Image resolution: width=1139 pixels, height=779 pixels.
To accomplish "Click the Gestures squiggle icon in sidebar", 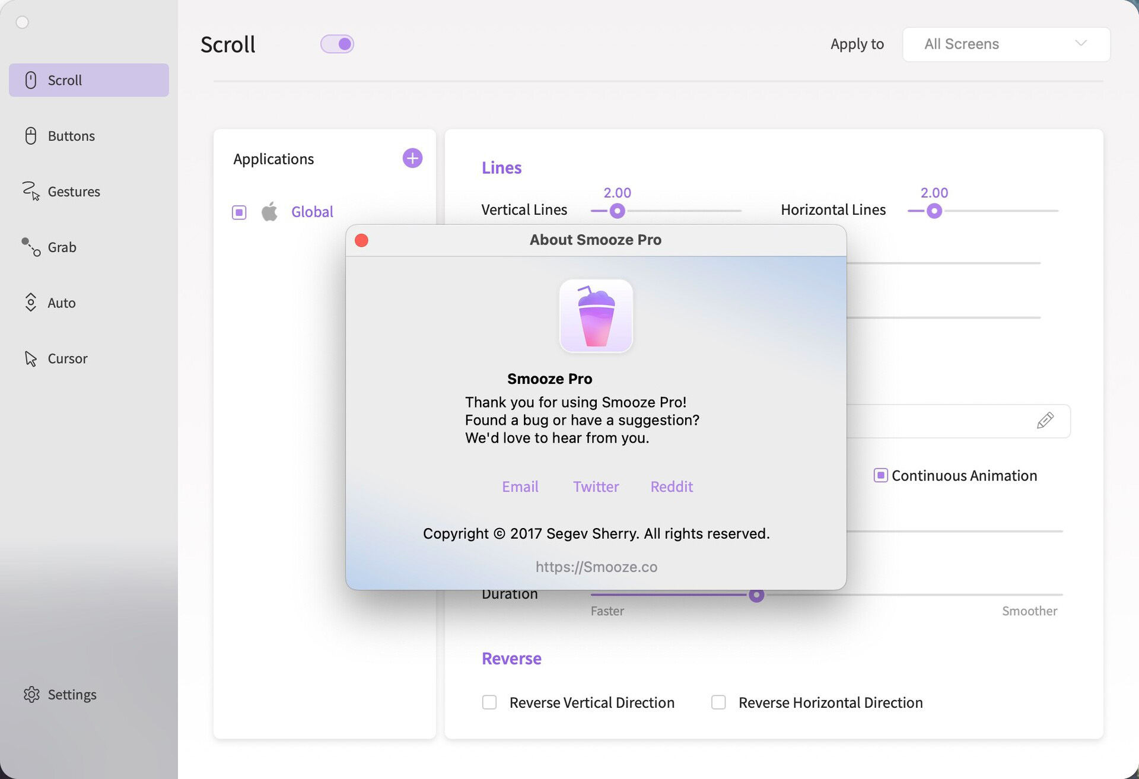I will point(31,191).
